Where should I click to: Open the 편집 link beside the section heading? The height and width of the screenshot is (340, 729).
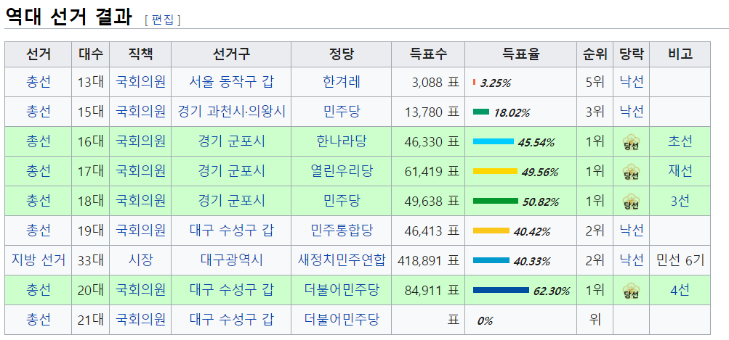pos(162,20)
